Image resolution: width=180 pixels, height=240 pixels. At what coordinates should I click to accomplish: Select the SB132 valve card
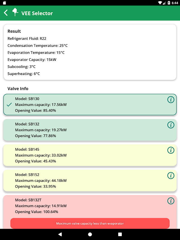tap(90, 130)
